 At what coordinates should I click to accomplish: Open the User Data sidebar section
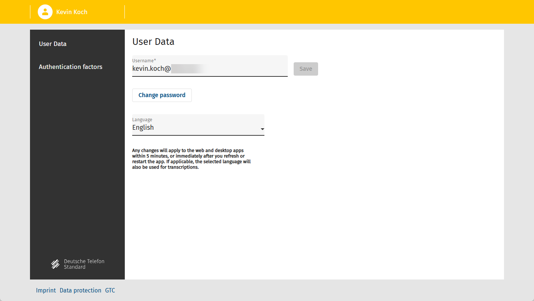(x=53, y=44)
